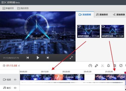The width and height of the screenshot is (126, 91).
Task: Mute the 音乐 track audio
Action: point(15,88)
